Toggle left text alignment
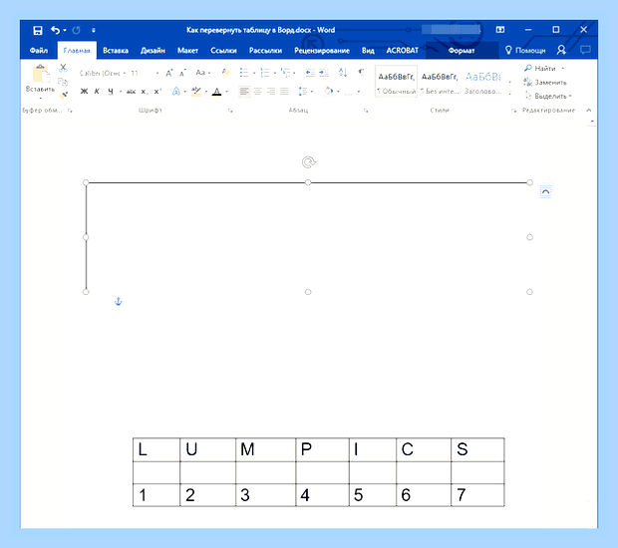 click(244, 92)
